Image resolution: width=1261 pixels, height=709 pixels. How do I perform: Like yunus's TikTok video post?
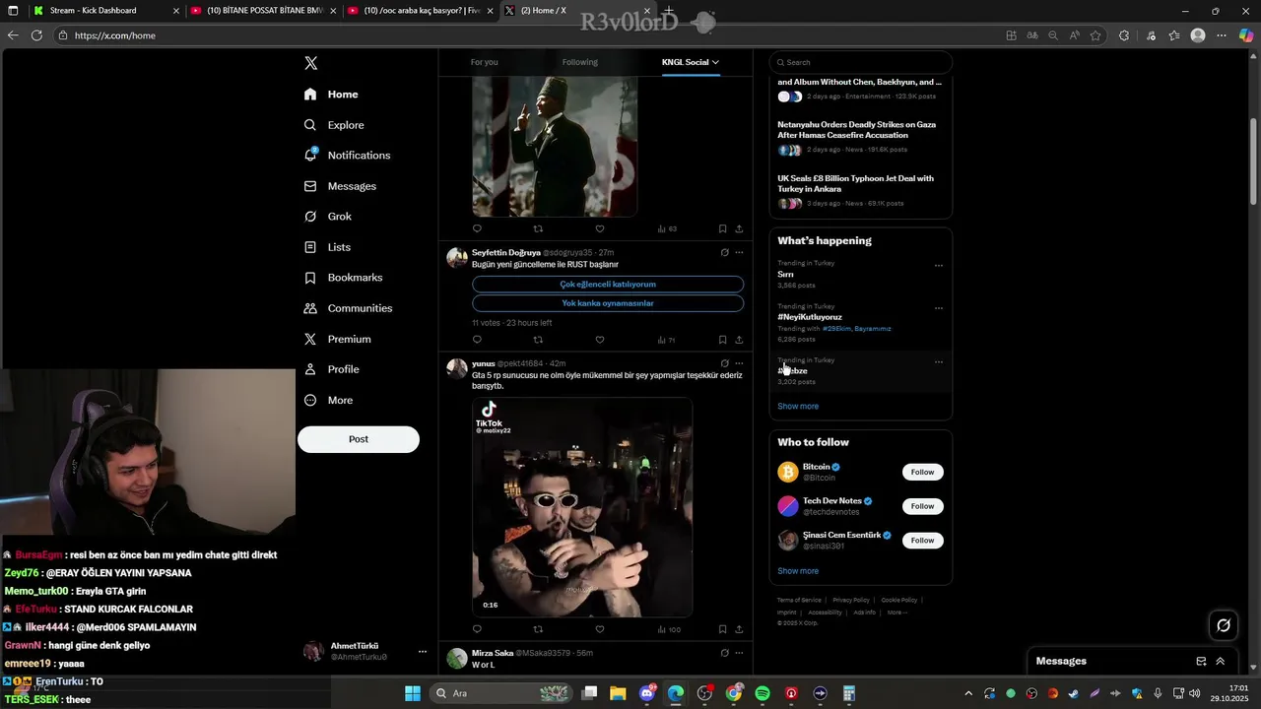599,629
